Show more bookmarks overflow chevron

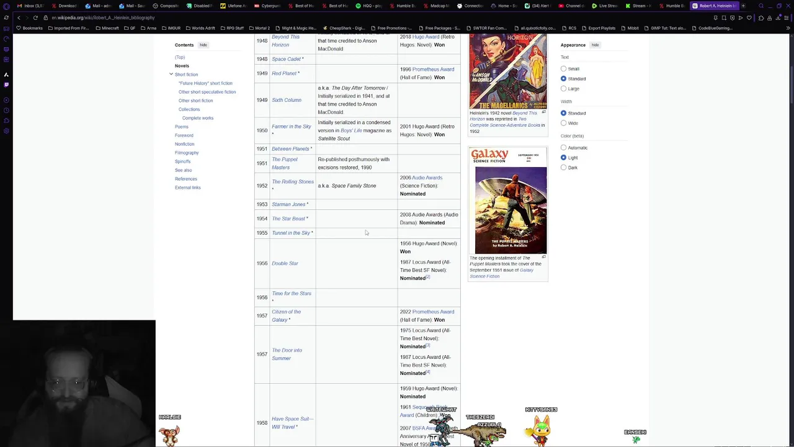click(x=788, y=28)
